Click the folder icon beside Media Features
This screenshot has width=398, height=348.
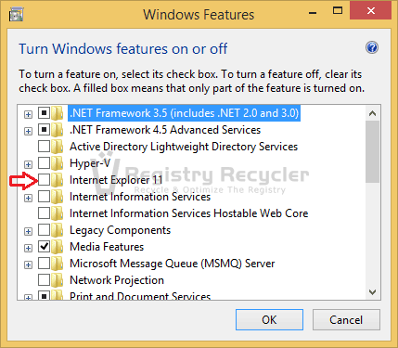pyautogui.click(x=57, y=247)
